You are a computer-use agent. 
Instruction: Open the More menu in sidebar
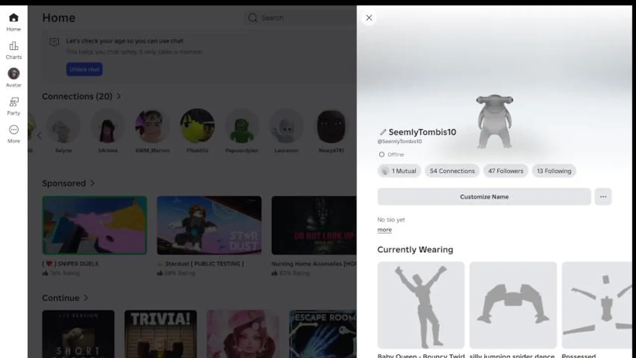(x=13, y=134)
